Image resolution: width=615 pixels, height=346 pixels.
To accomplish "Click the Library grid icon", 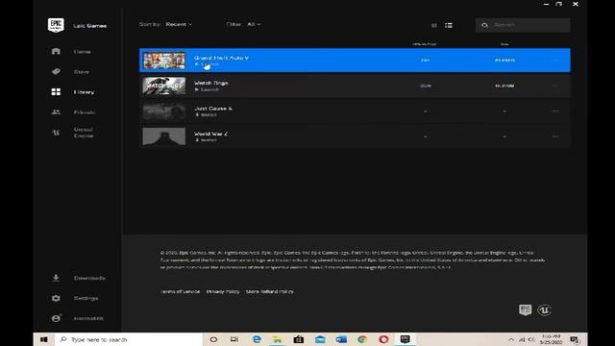I will 56,92.
